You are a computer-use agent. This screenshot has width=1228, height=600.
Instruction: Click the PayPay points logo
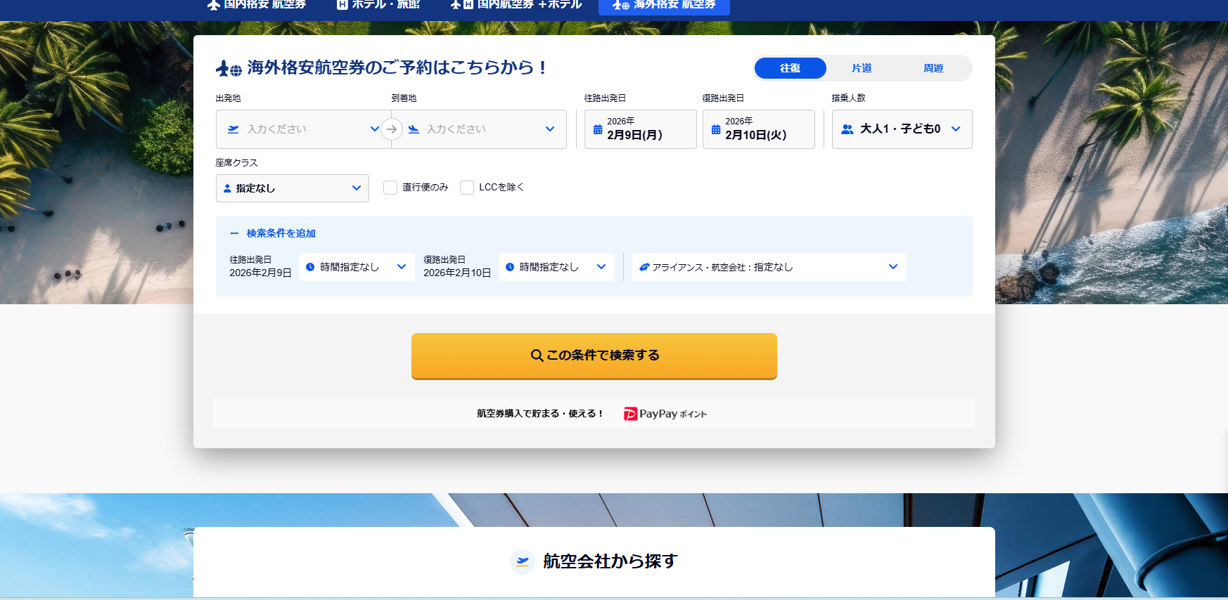665,414
